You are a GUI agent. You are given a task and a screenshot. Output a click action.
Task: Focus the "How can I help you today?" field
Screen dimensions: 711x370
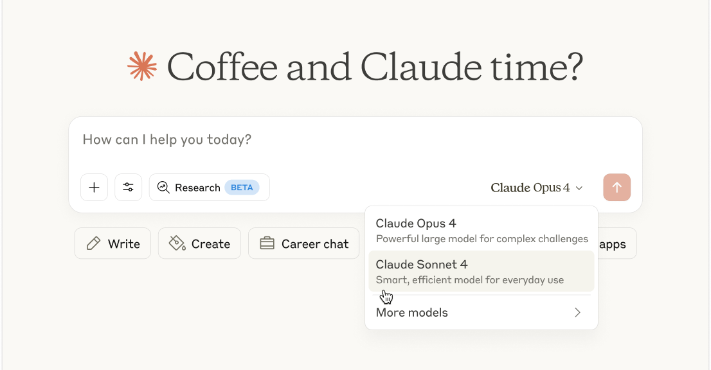coord(321,140)
